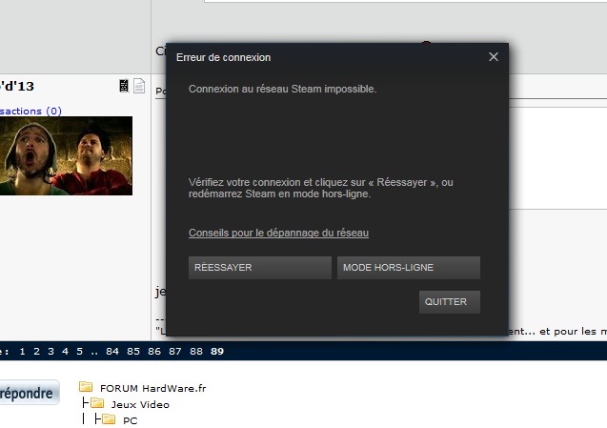Click the répondre reply button
Image resolution: width=607 pixels, height=428 pixels.
pos(30,393)
